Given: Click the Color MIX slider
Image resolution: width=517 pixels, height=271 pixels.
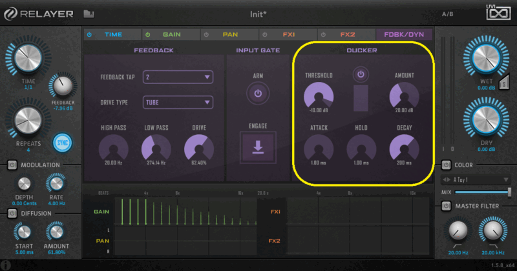Looking at the screenshot, I should click(481, 192).
